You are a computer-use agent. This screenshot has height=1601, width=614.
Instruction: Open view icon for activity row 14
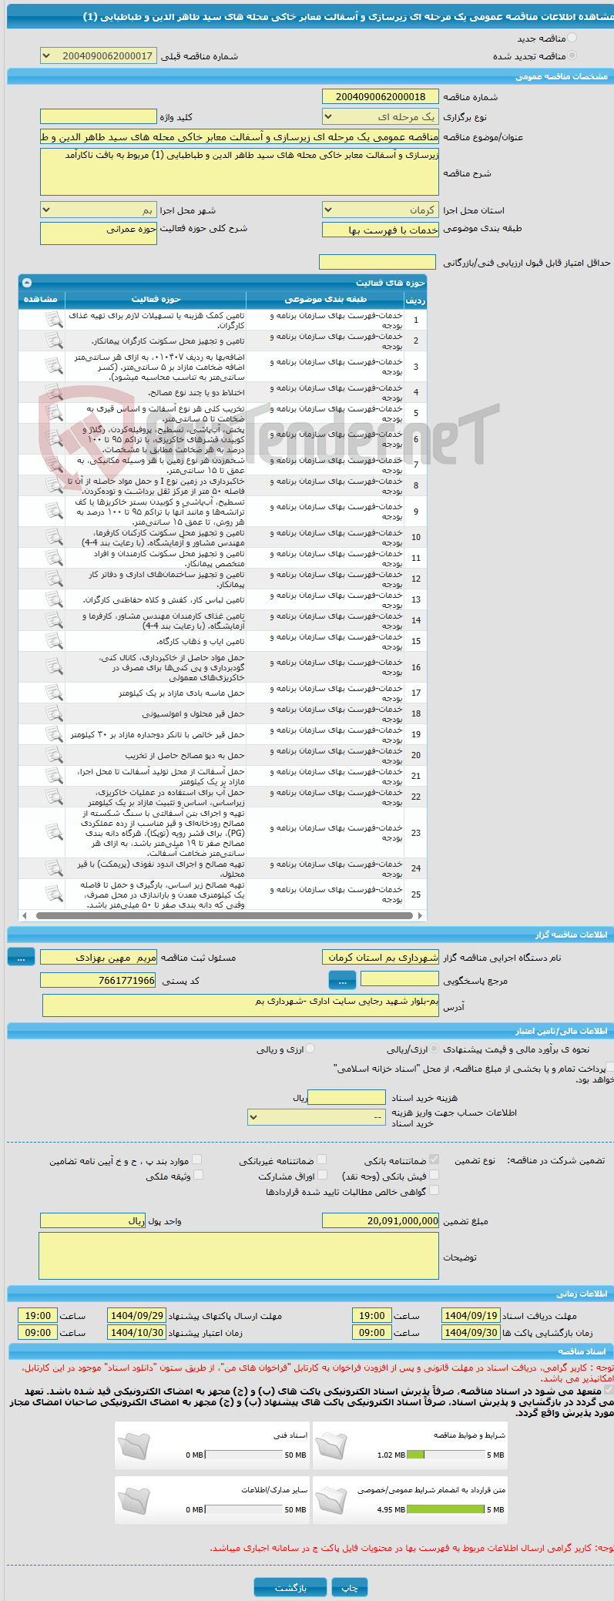pos(54,620)
